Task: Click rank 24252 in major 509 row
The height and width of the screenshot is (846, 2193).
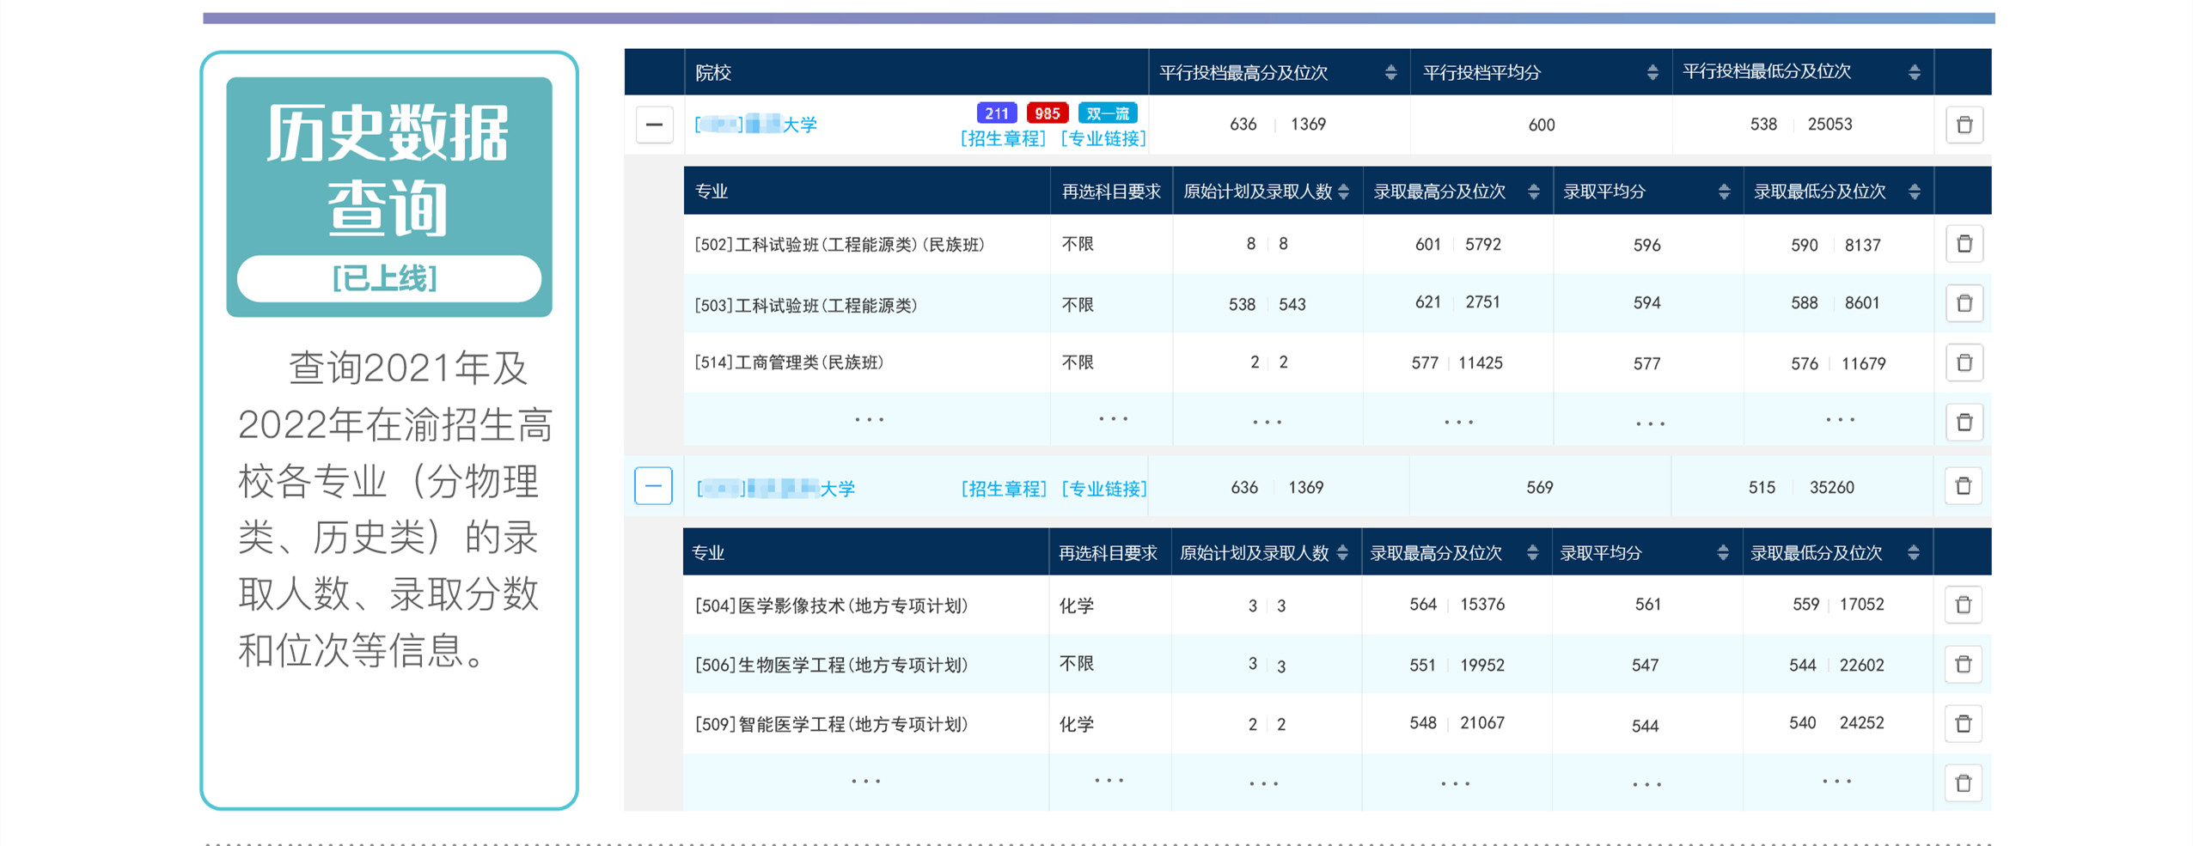Action: tap(1861, 723)
